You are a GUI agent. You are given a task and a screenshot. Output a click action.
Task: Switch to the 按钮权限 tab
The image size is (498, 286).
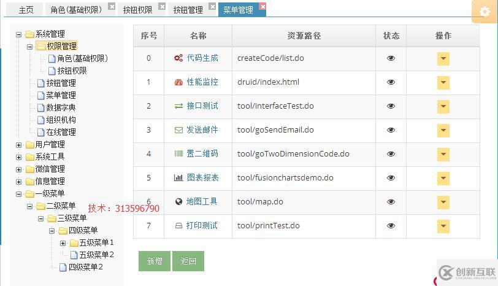click(138, 10)
